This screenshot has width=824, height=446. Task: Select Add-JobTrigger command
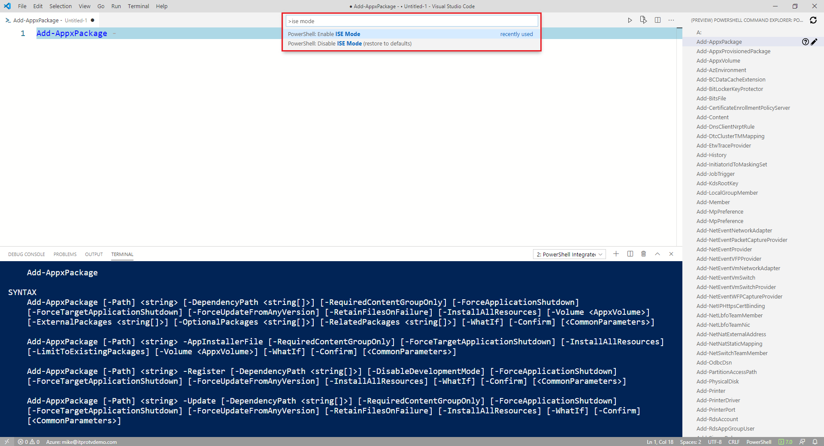[x=715, y=174]
